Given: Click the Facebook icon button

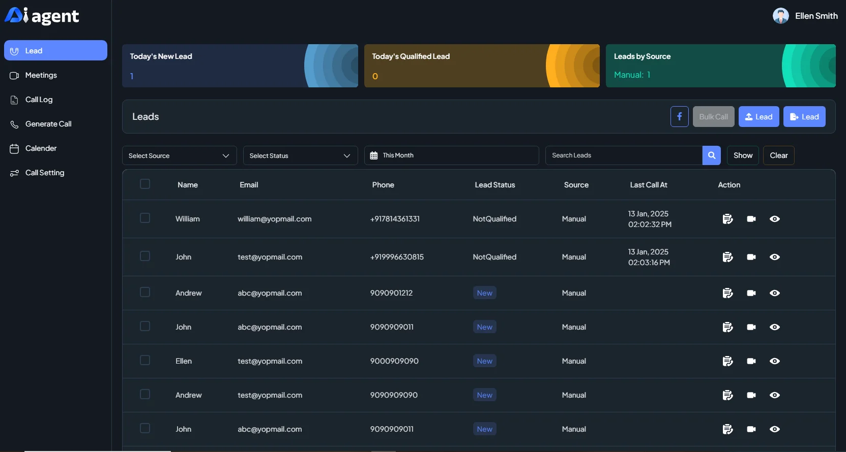Looking at the screenshot, I should pyautogui.click(x=679, y=116).
